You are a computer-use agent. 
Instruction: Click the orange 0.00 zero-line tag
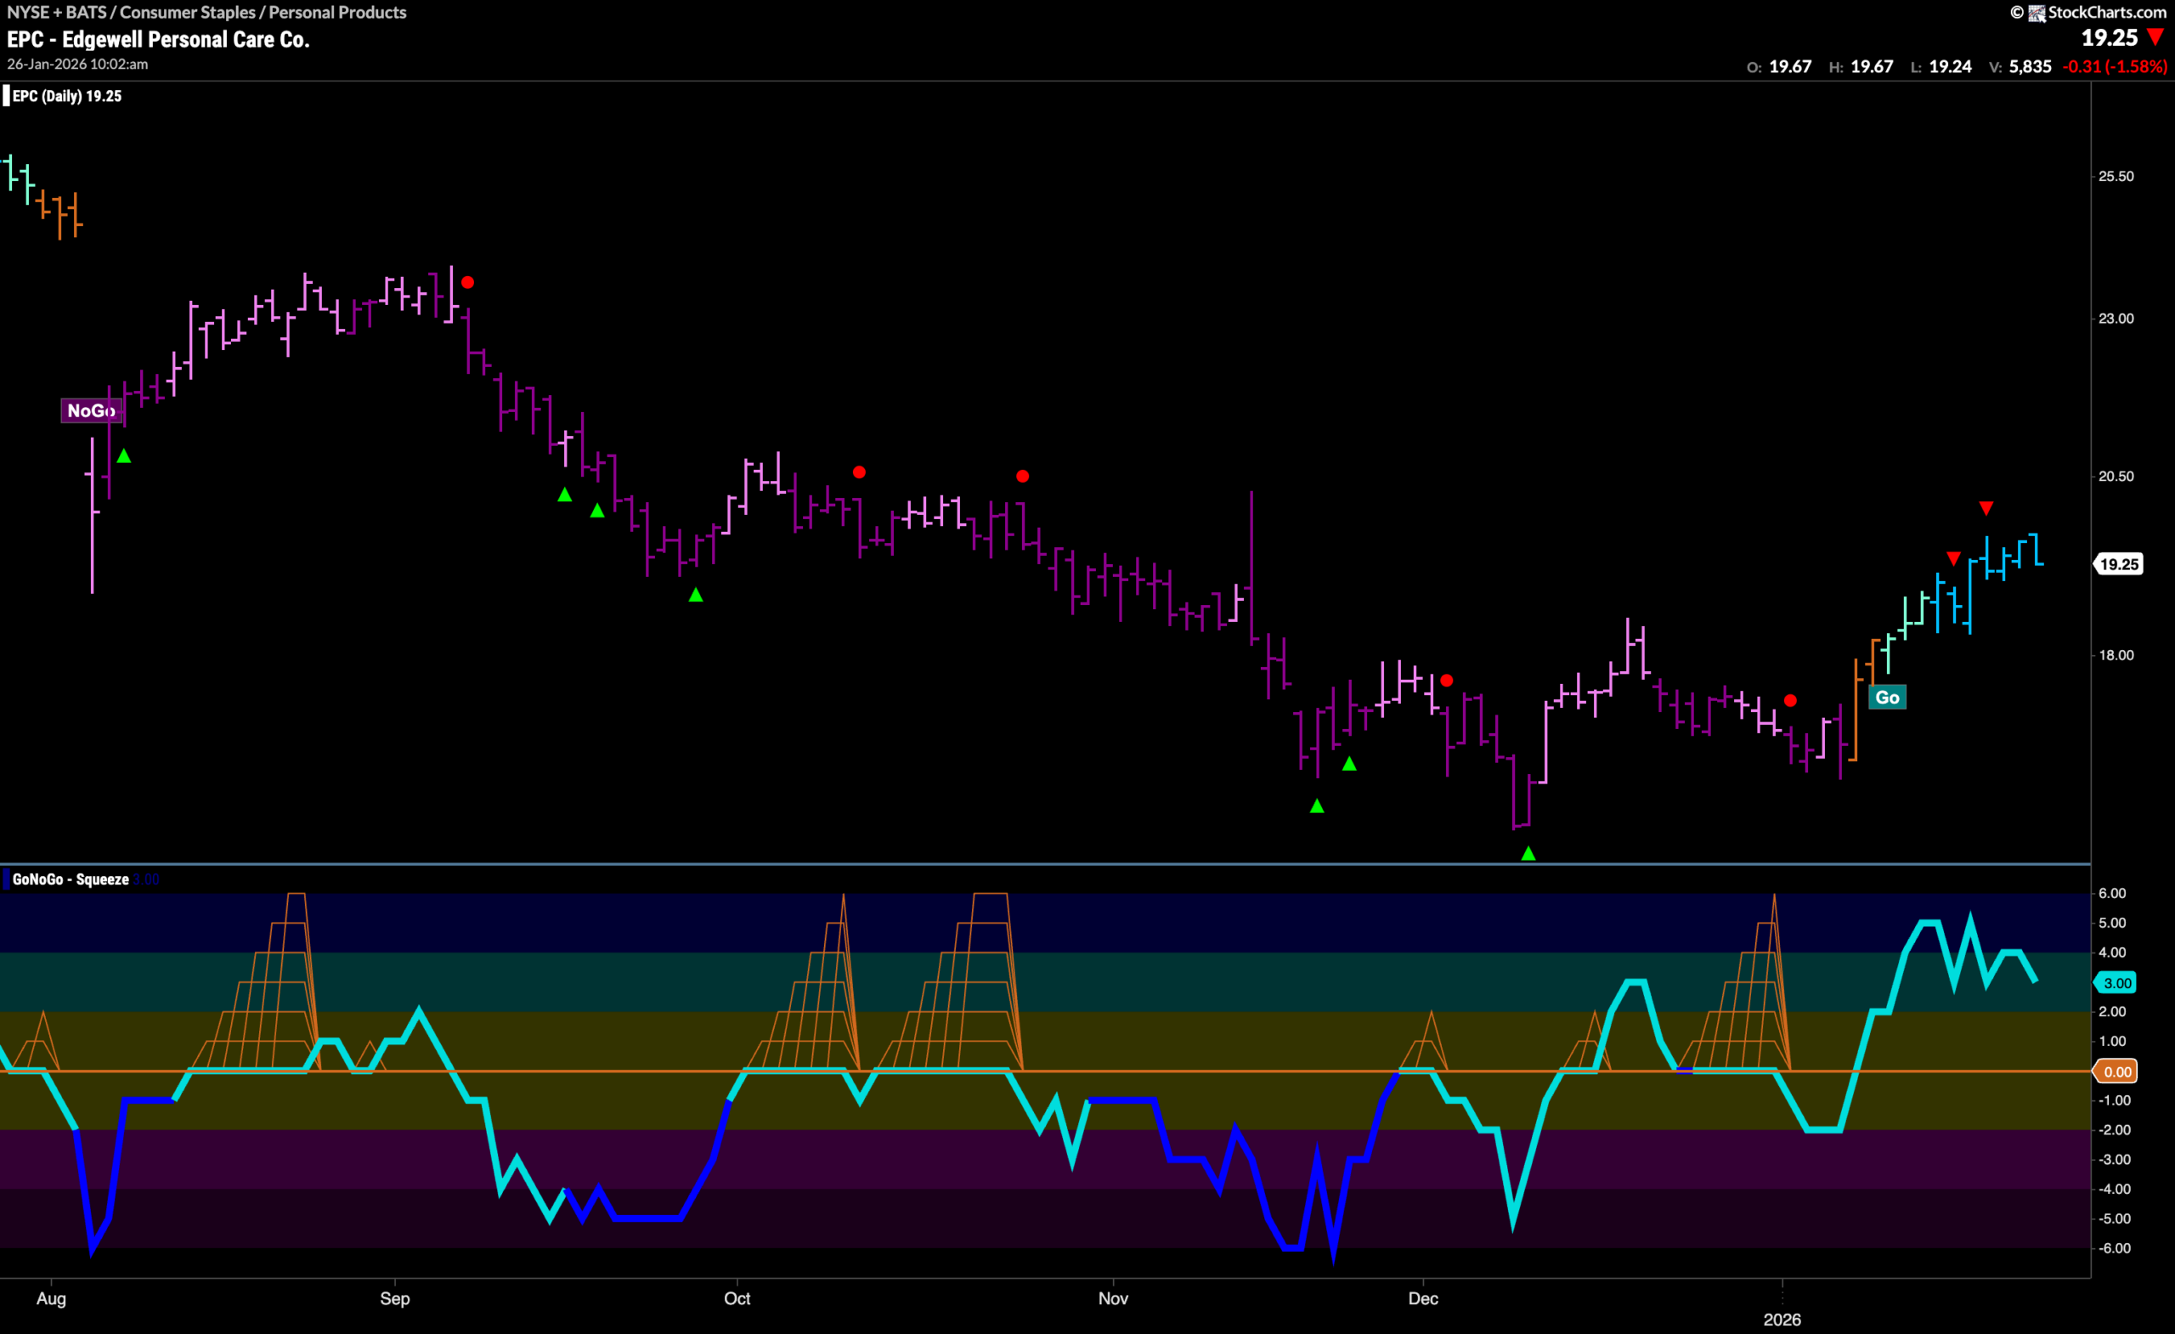2116,1071
